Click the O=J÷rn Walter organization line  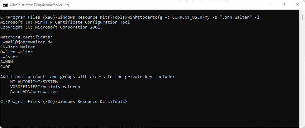click(17, 52)
